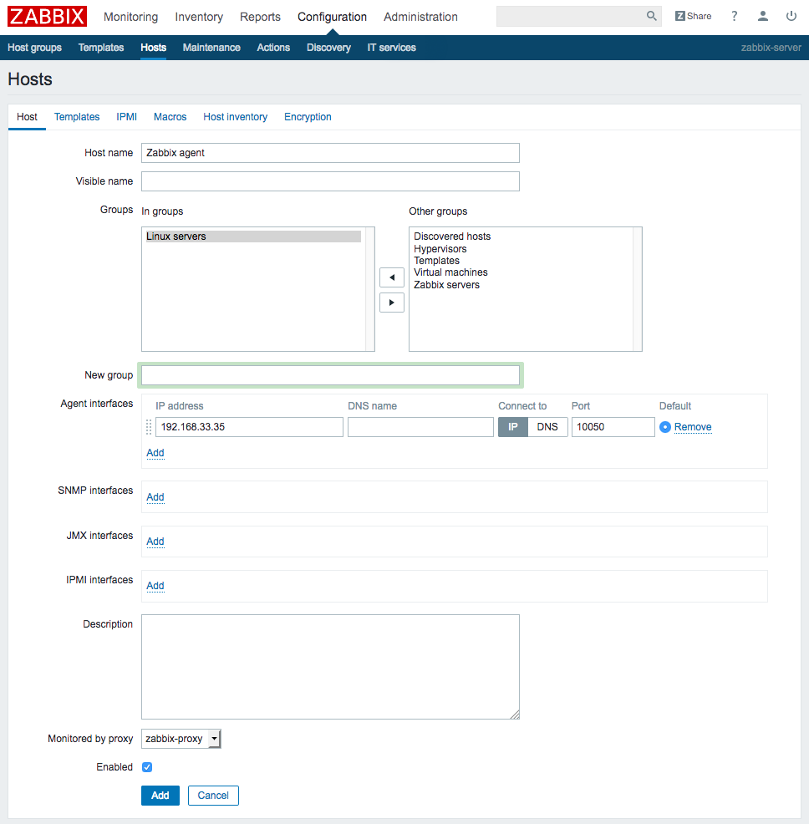Image resolution: width=809 pixels, height=824 pixels.
Task: Select the Default interface radio button
Action: [x=665, y=427]
